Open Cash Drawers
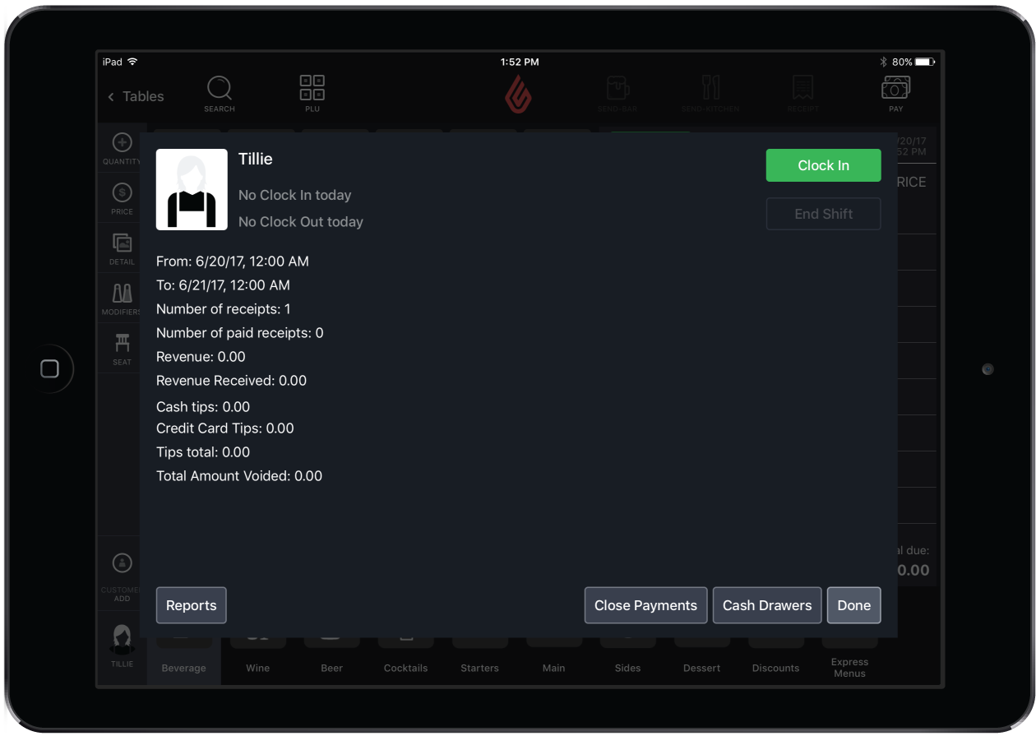 (x=766, y=605)
